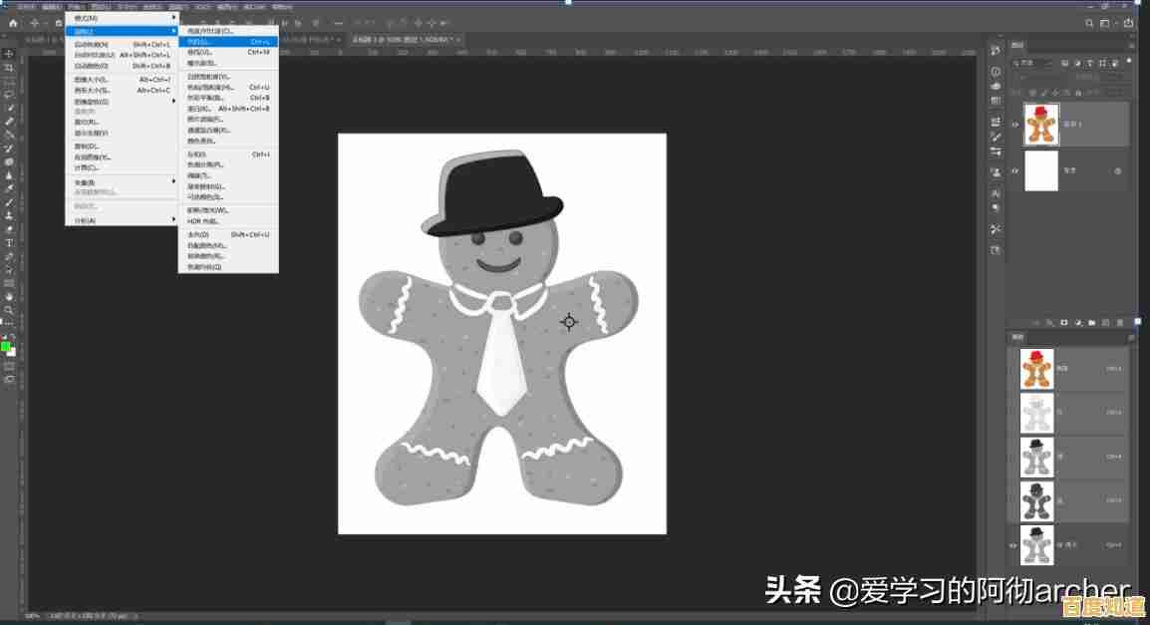This screenshot has height=625, width=1150.
Task: Select the Zoom tool in the toolbar
Action: tap(9, 310)
